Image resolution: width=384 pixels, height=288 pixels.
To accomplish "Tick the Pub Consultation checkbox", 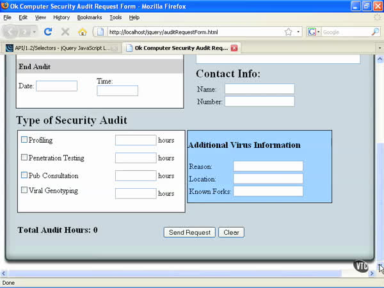I will [25, 175].
